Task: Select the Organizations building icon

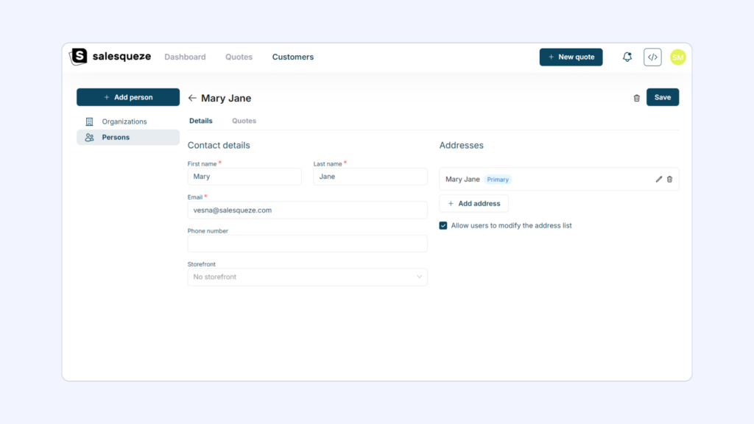Action: [89, 121]
